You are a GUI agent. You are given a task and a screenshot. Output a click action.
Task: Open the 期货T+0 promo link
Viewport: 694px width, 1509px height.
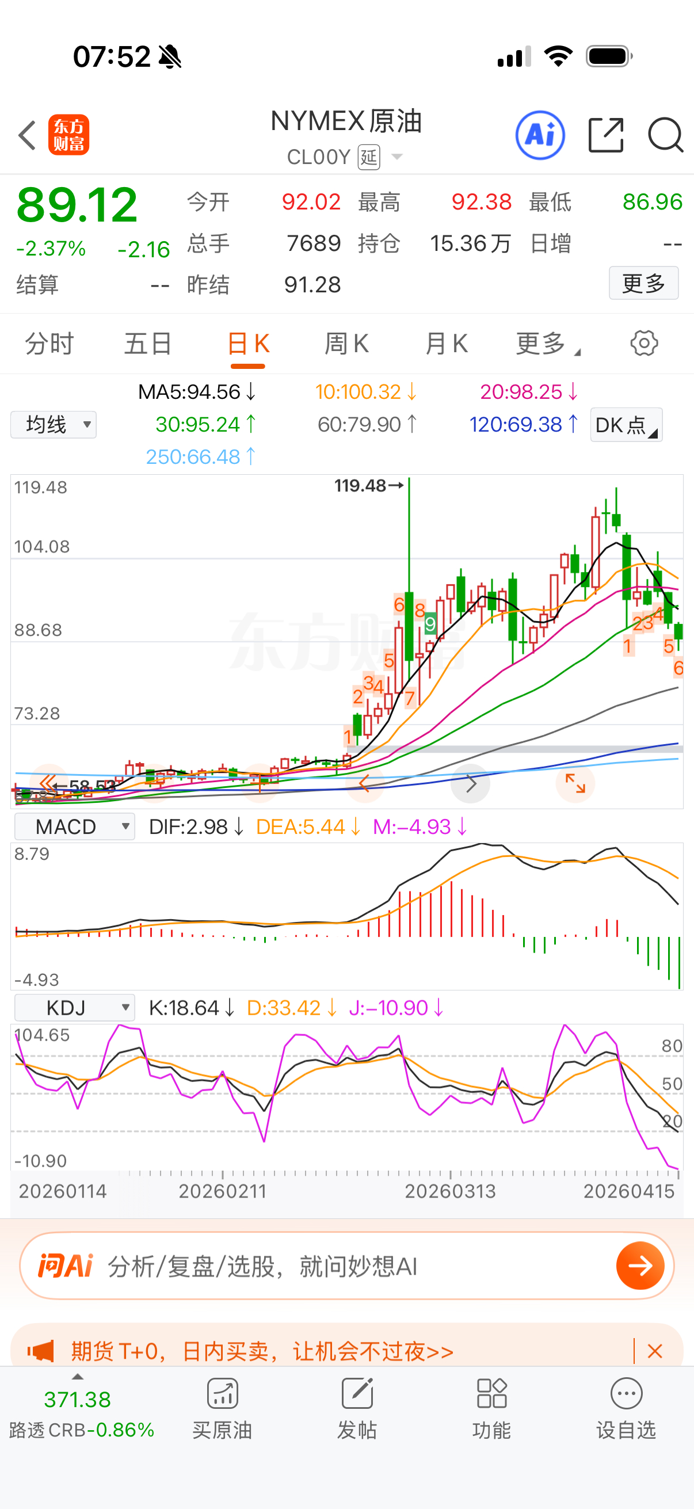(x=262, y=1351)
